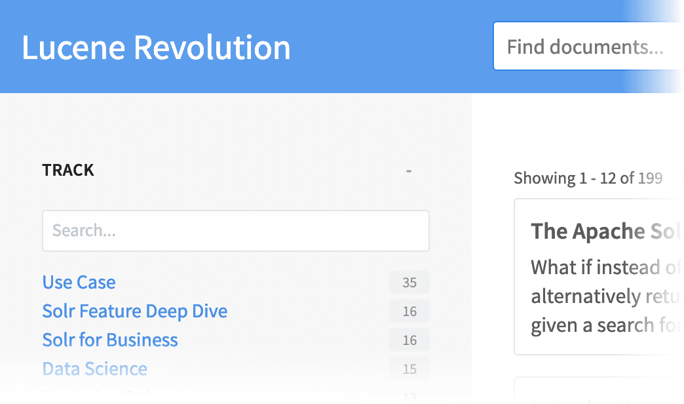The image size is (684, 404).
Task: Click the count 16 beside Solr Feature Deep Dive
Action: coord(409,311)
